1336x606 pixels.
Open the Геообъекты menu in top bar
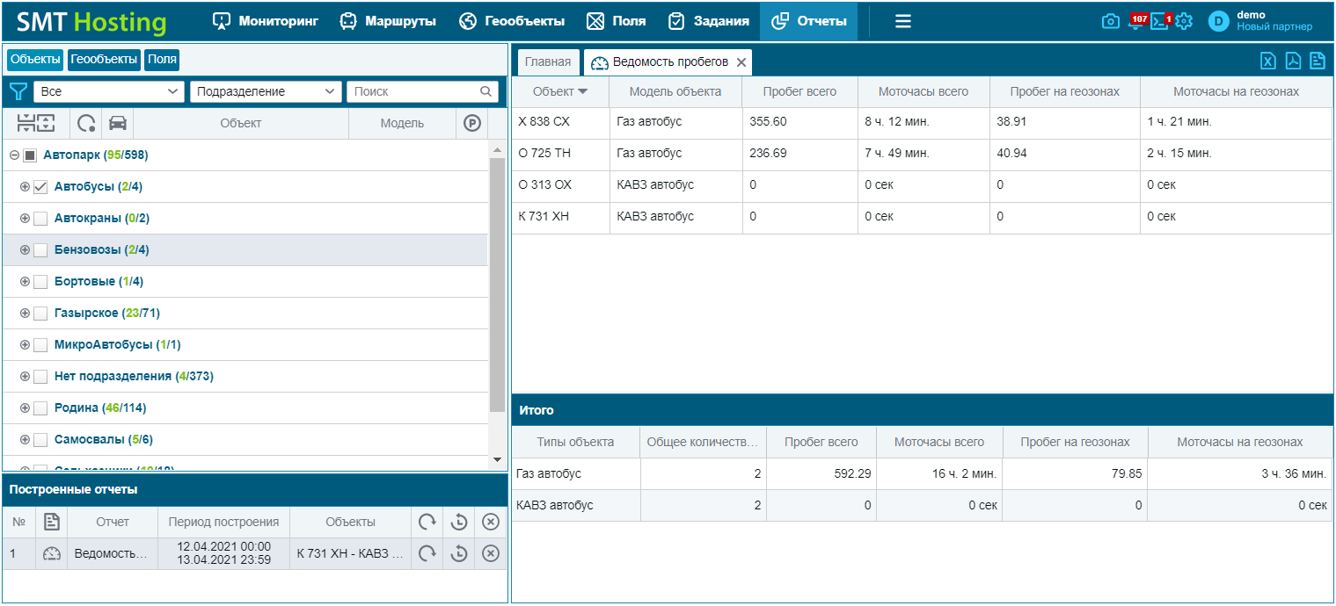click(512, 21)
